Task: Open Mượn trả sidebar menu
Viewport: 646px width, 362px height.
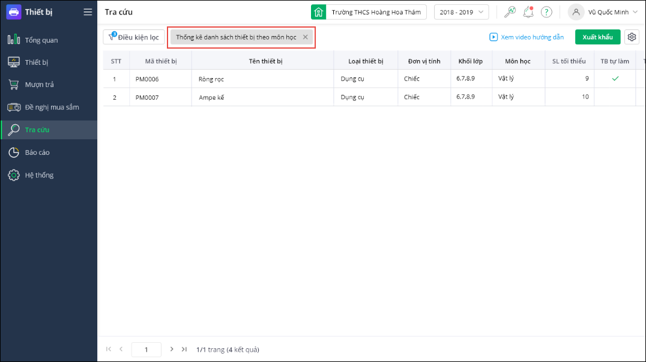Action: pyautogui.click(x=49, y=85)
